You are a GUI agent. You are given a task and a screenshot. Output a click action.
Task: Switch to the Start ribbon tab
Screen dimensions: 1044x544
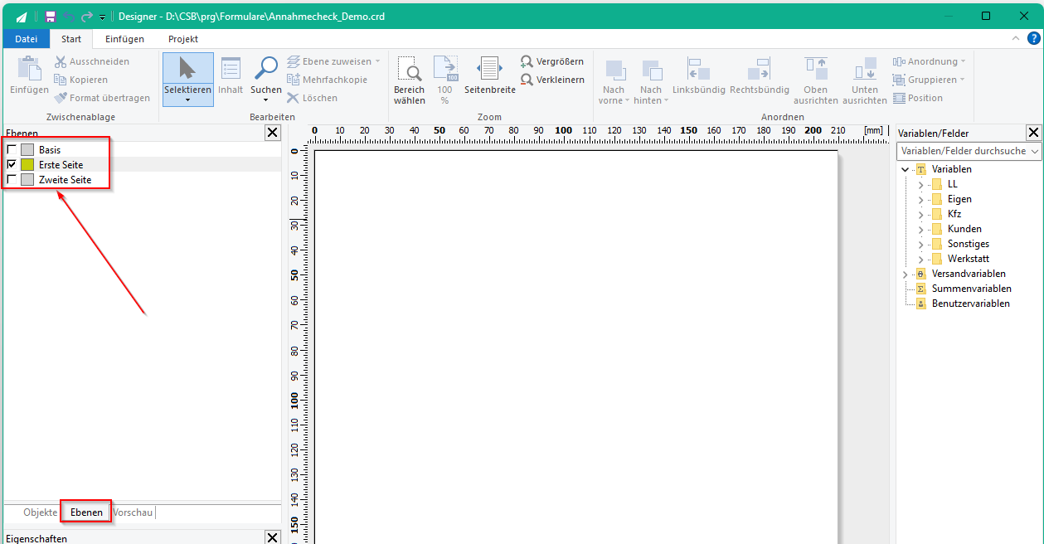click(x=71, y=39)
